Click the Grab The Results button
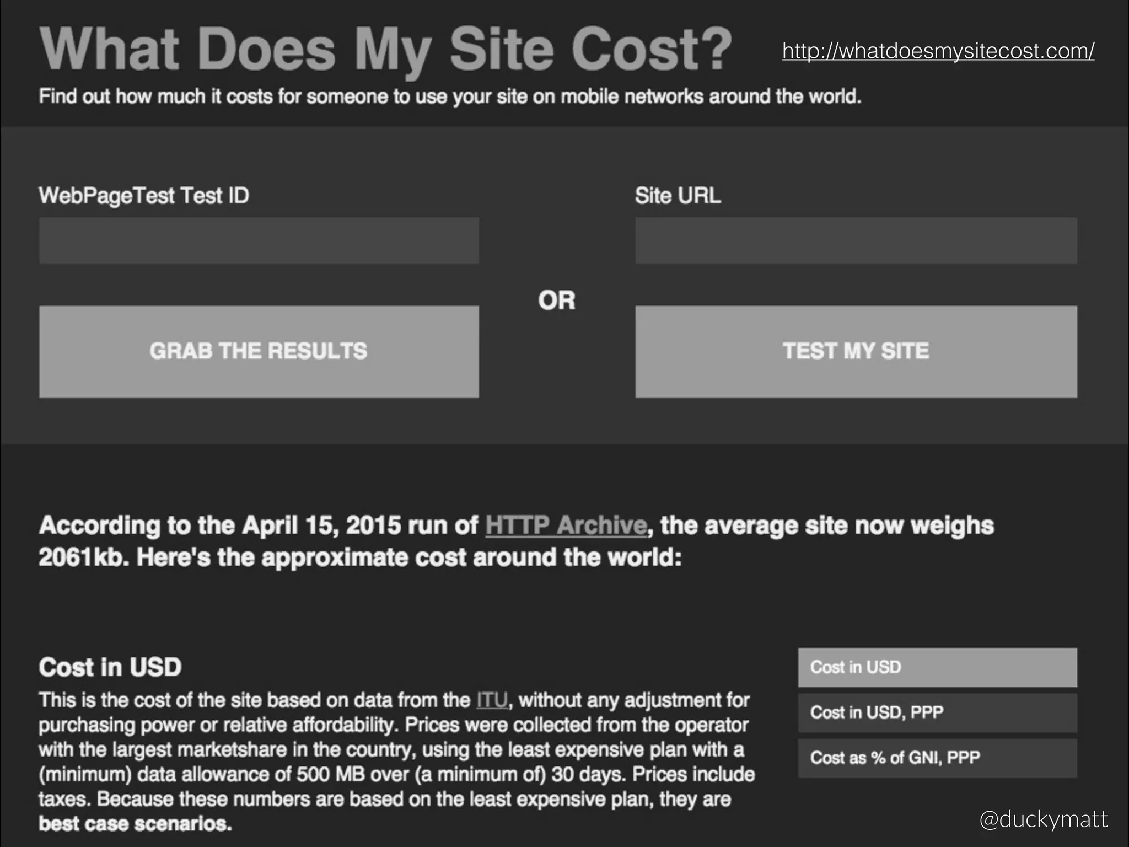This screenshot has width=1129, height=847. tap(259, 352)
